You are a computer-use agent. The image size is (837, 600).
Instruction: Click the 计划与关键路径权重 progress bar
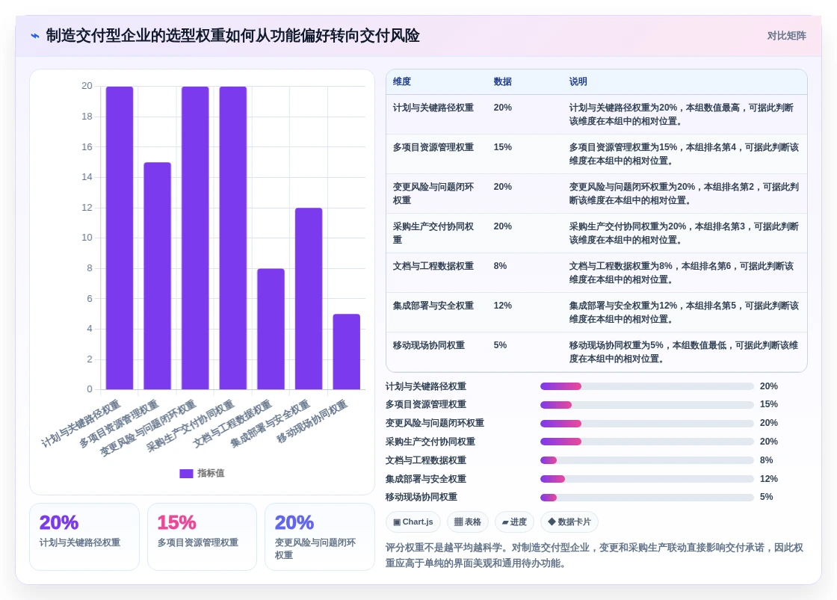[x=647, y=386]
